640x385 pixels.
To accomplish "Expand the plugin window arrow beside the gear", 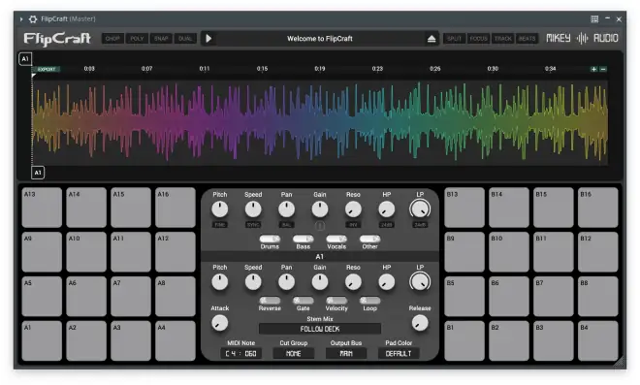I will click(x=21, y=19).
